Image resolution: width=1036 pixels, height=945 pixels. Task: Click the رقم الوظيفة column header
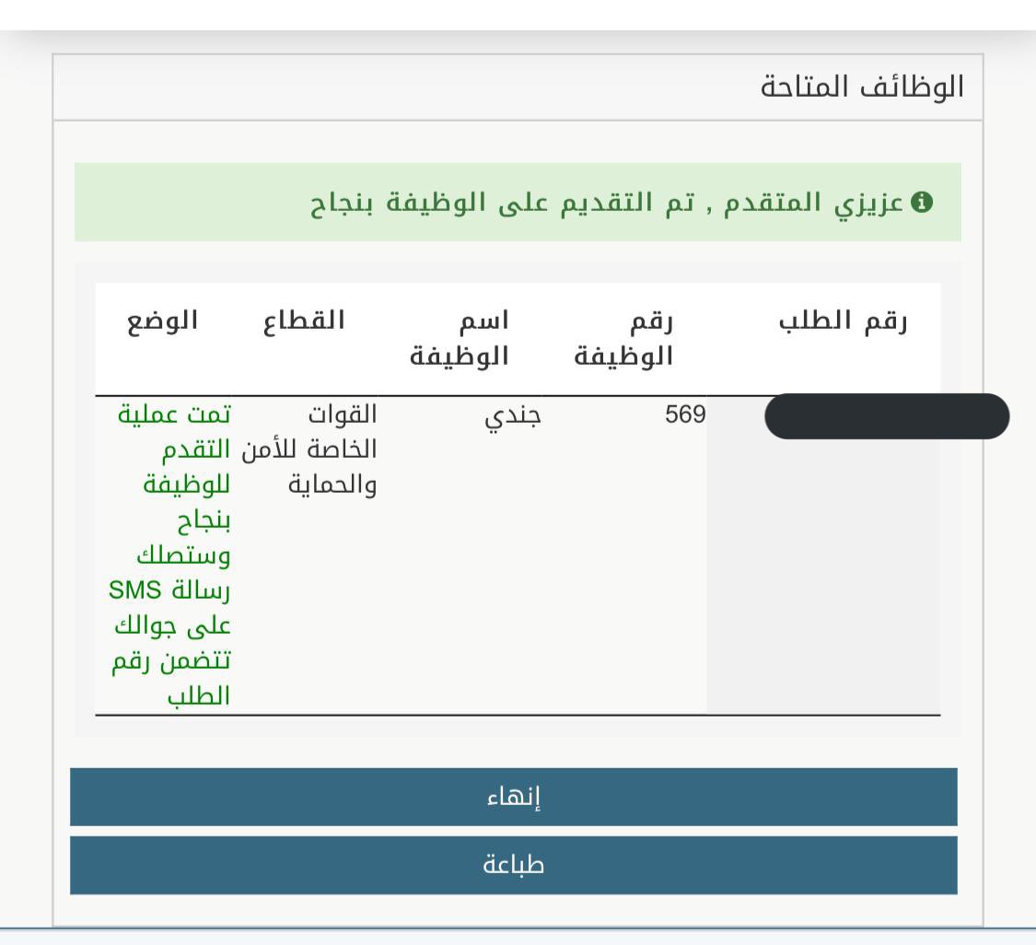coord(623,338)
